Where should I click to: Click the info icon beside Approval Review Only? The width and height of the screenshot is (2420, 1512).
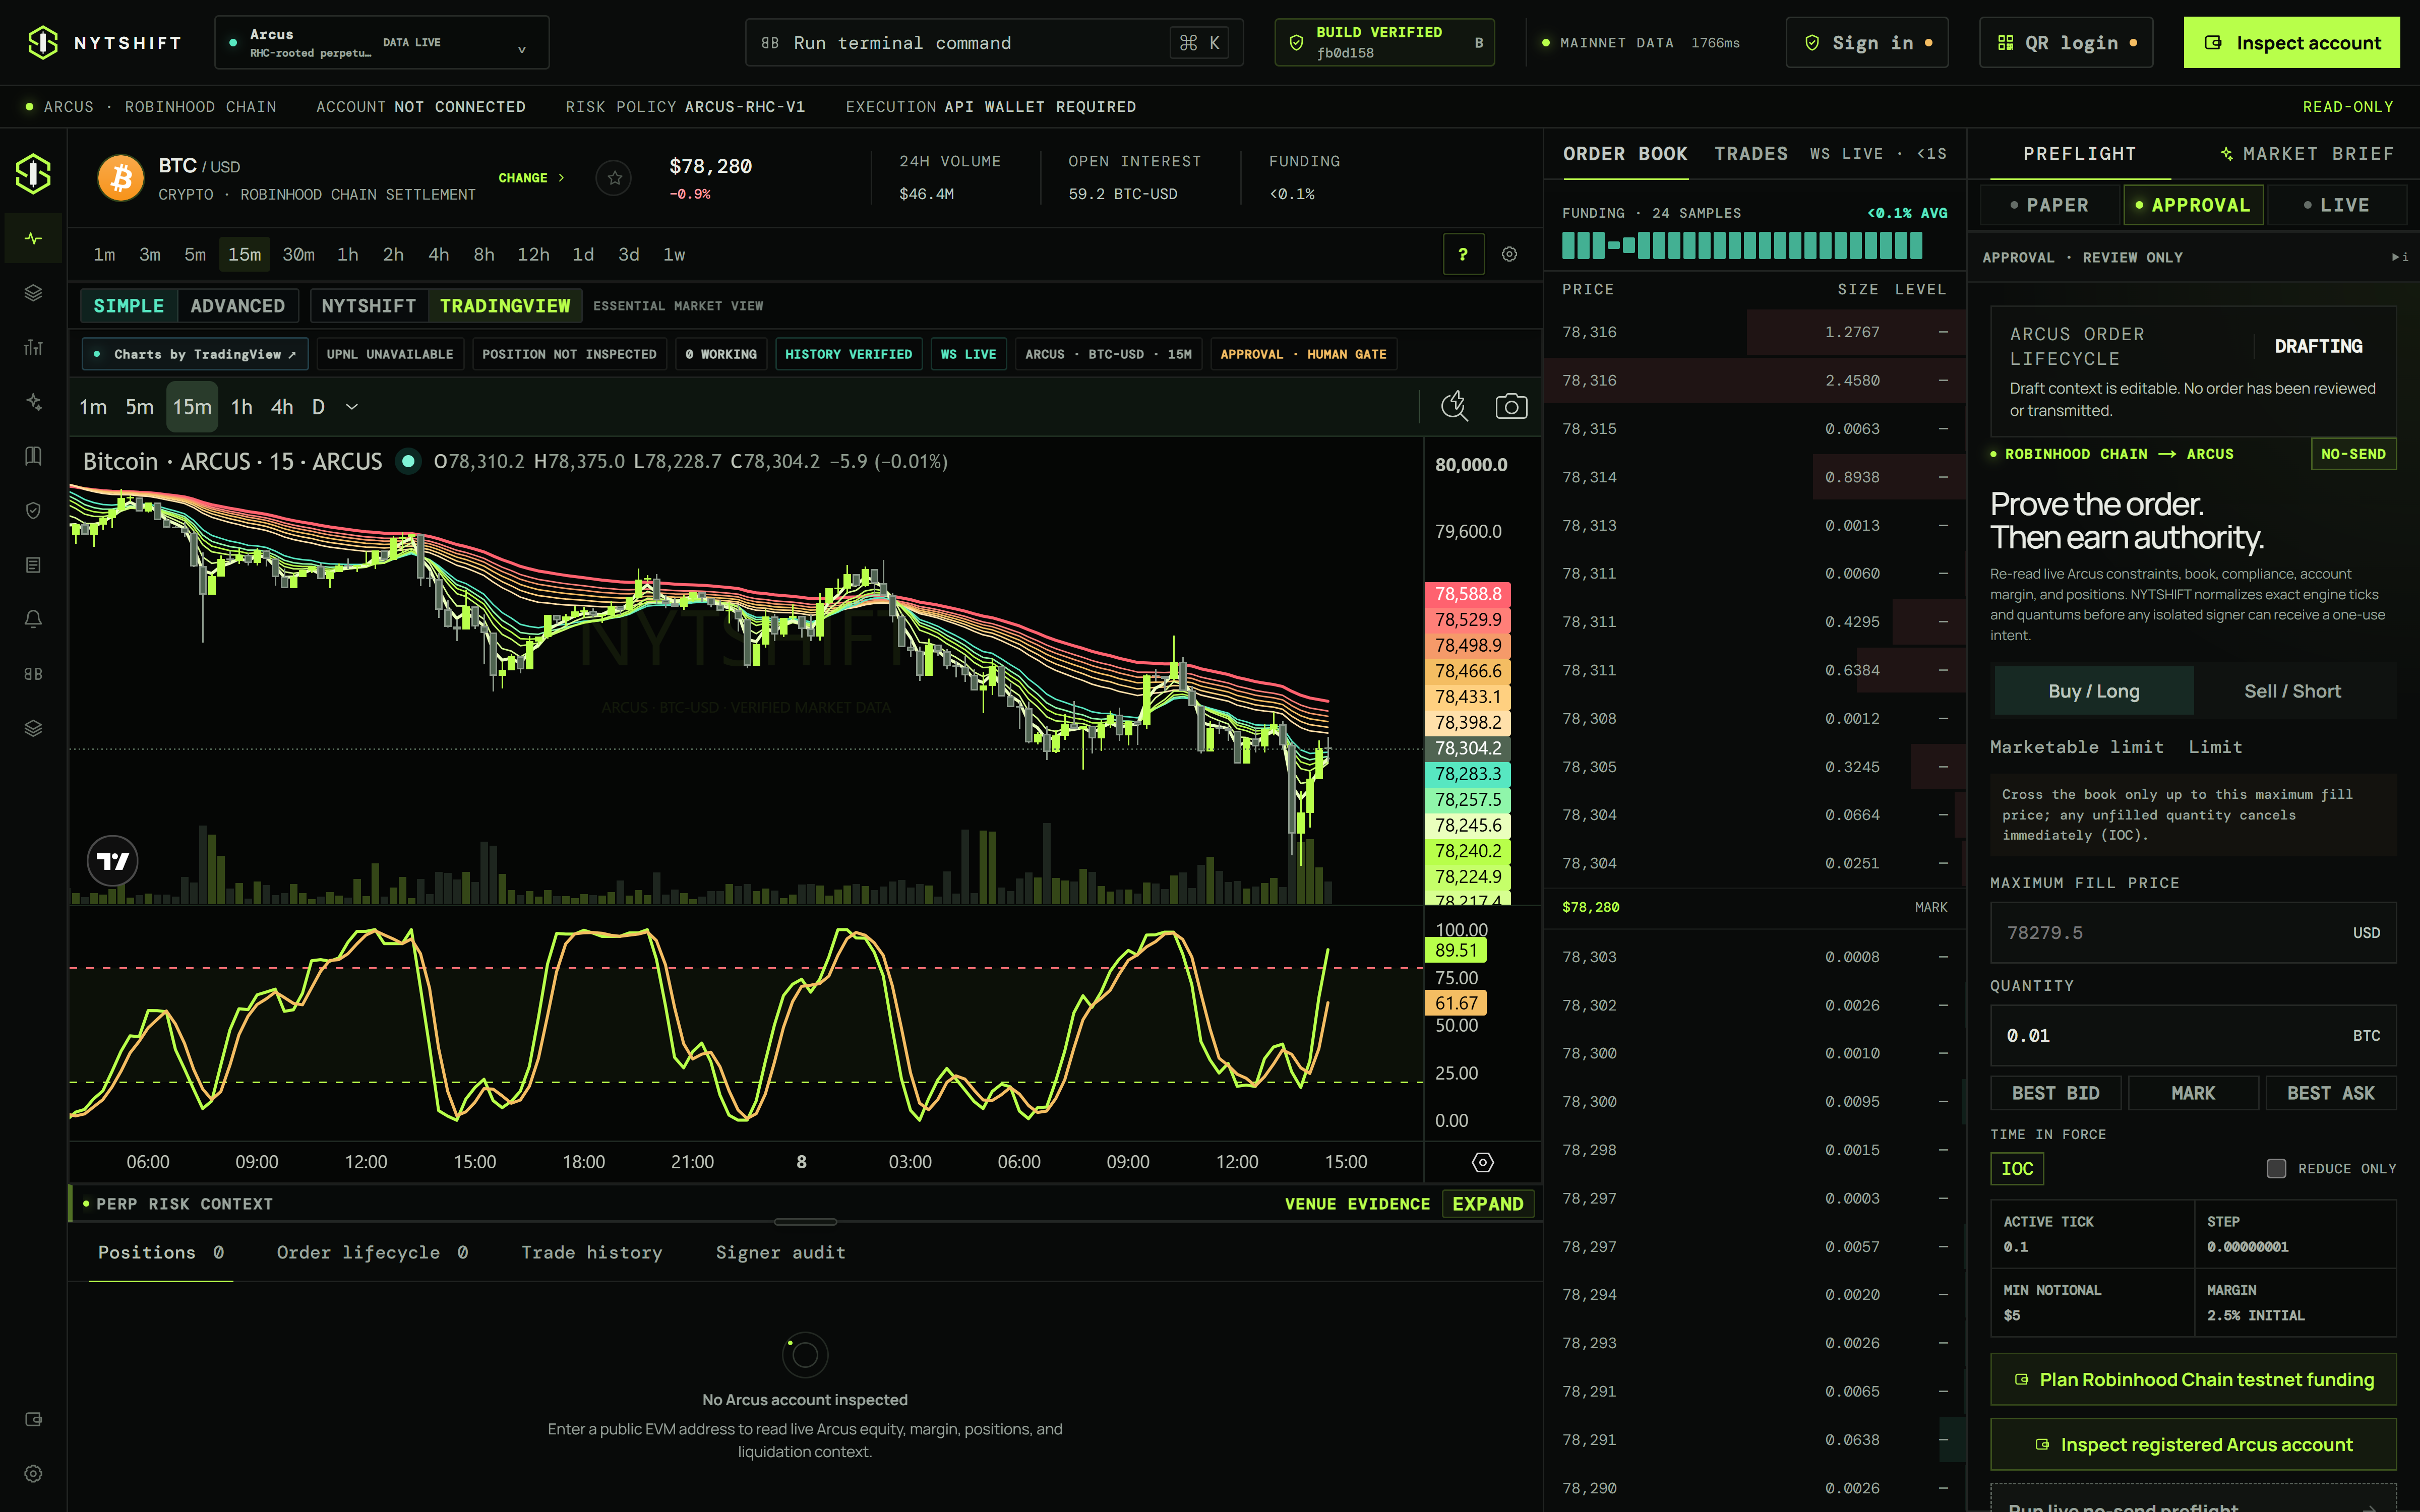click(2399, 257)
